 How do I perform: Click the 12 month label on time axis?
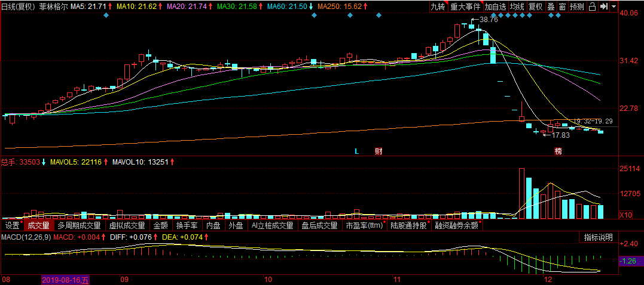tap(547, 280)
